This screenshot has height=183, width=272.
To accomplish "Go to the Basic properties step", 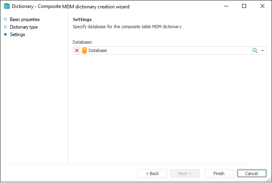I will 25,19.
